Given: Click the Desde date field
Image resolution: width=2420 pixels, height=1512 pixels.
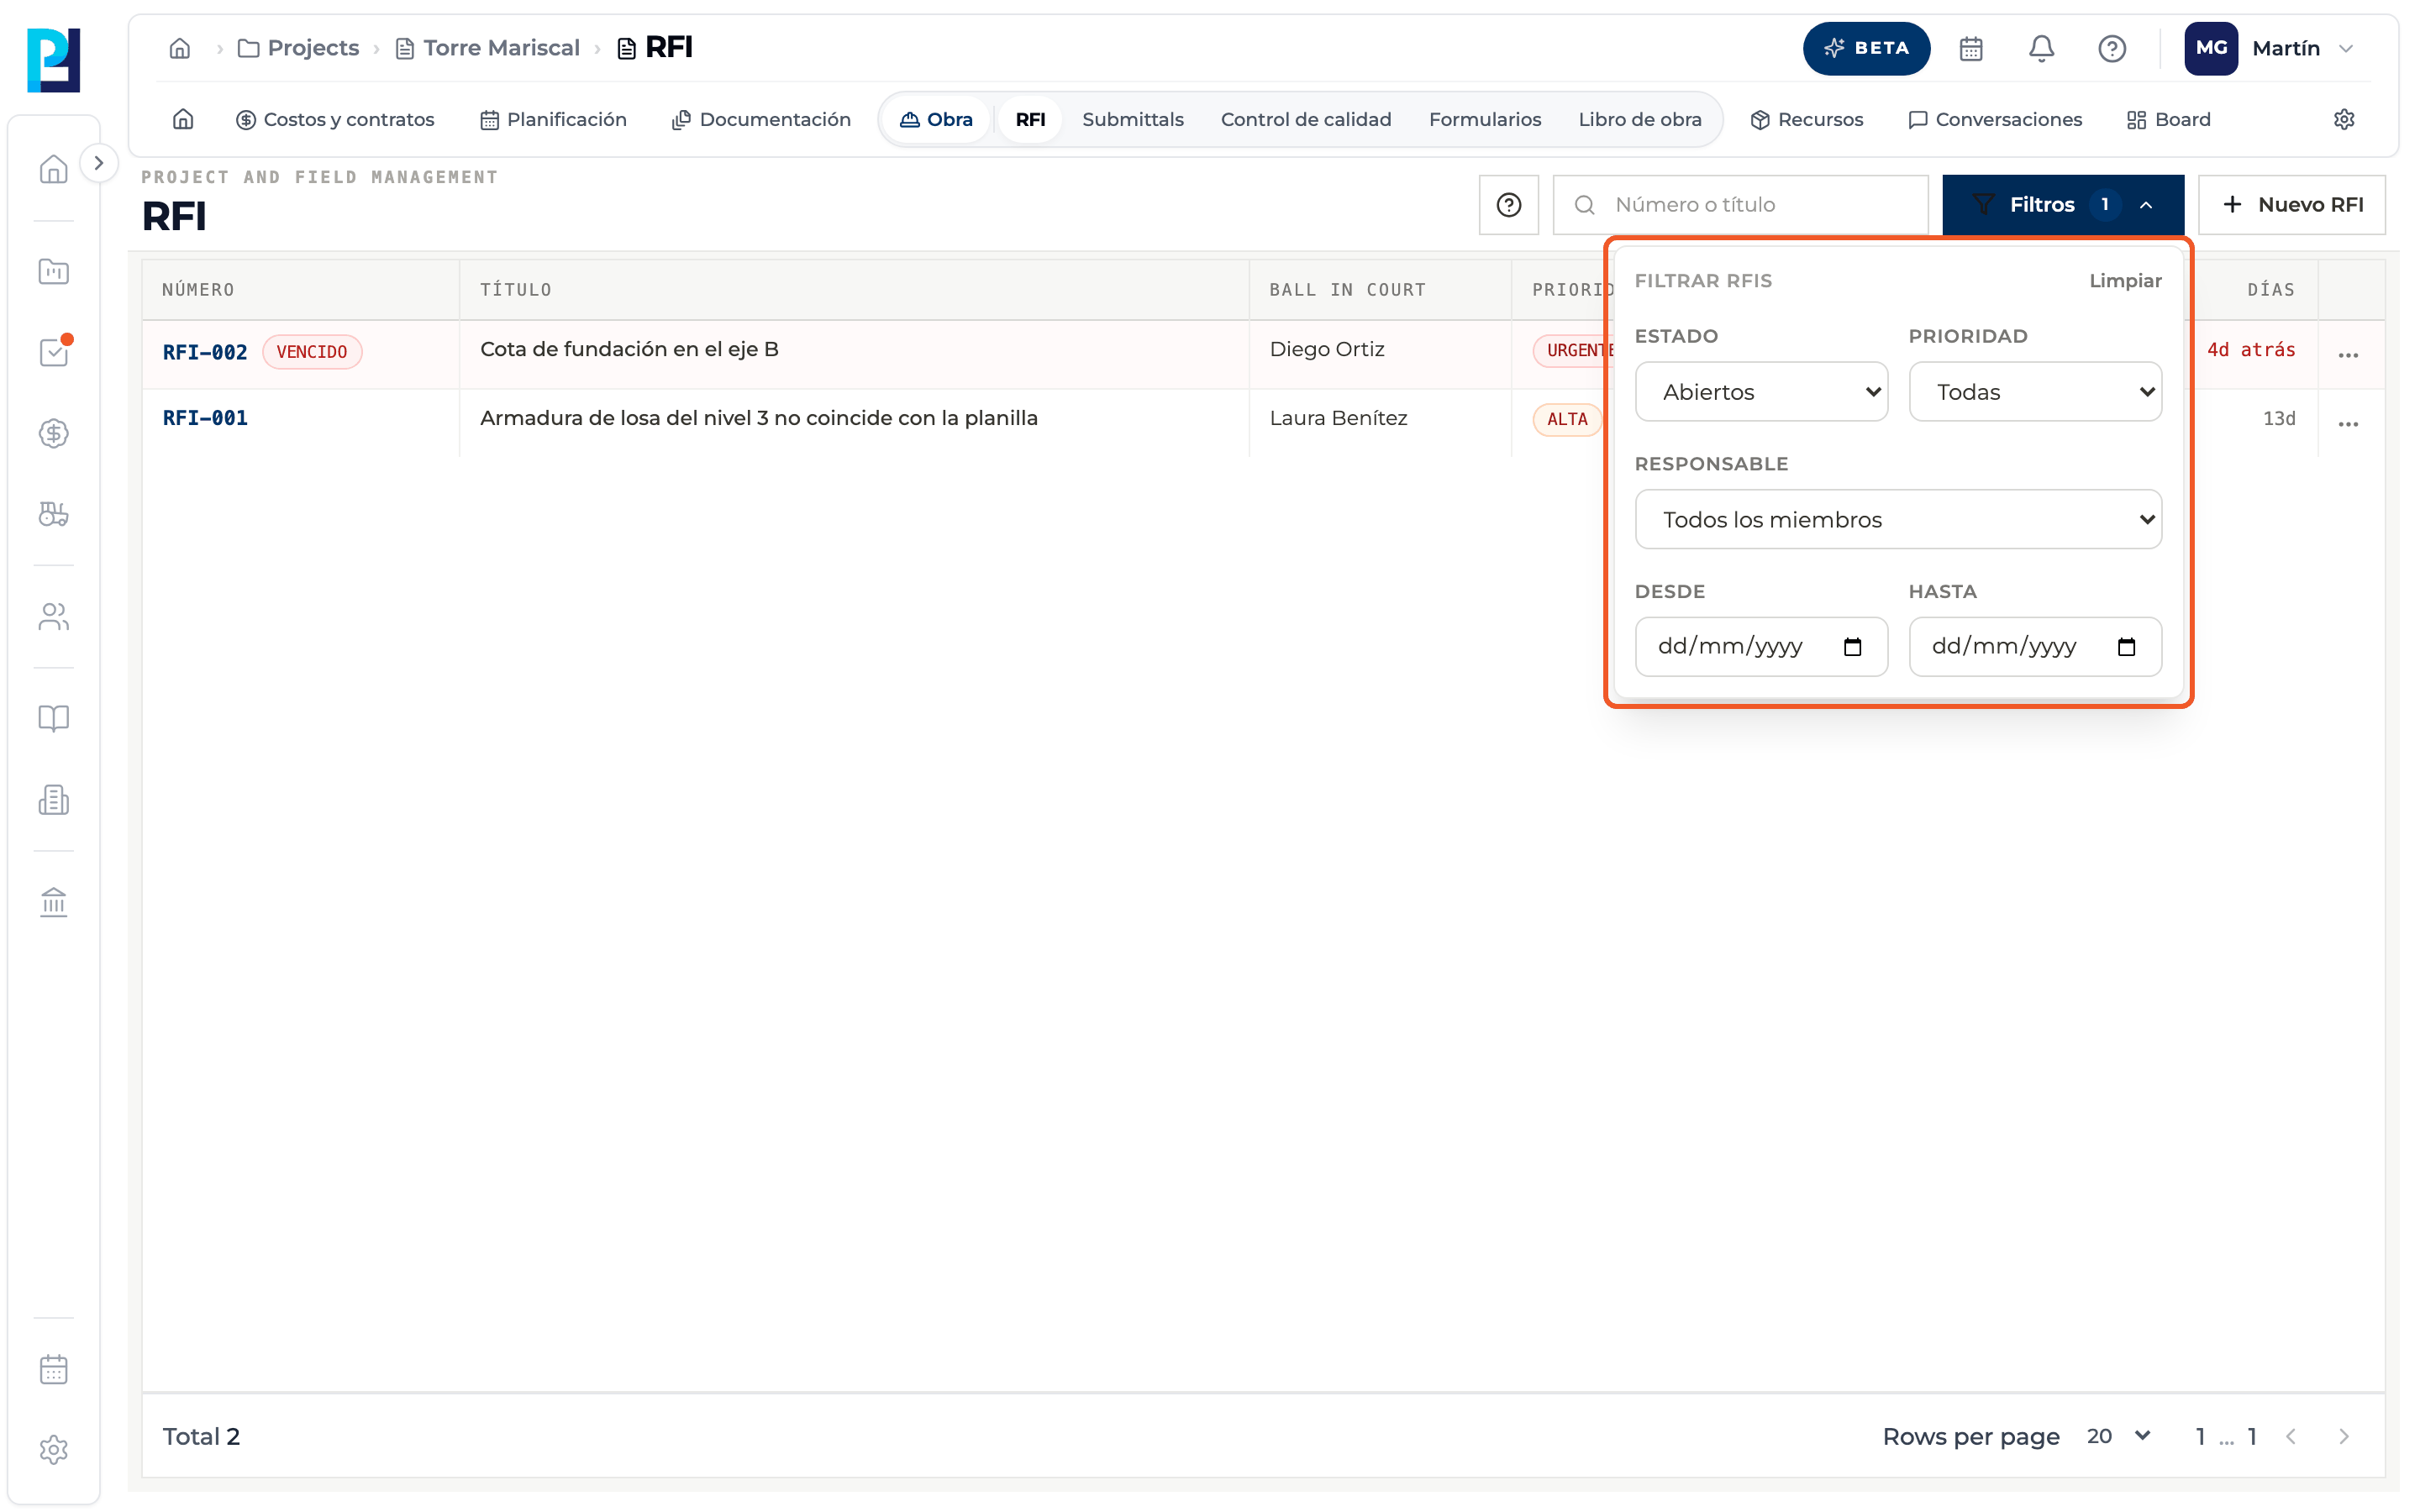Looking at the screenshot, I should point(1760,646).
